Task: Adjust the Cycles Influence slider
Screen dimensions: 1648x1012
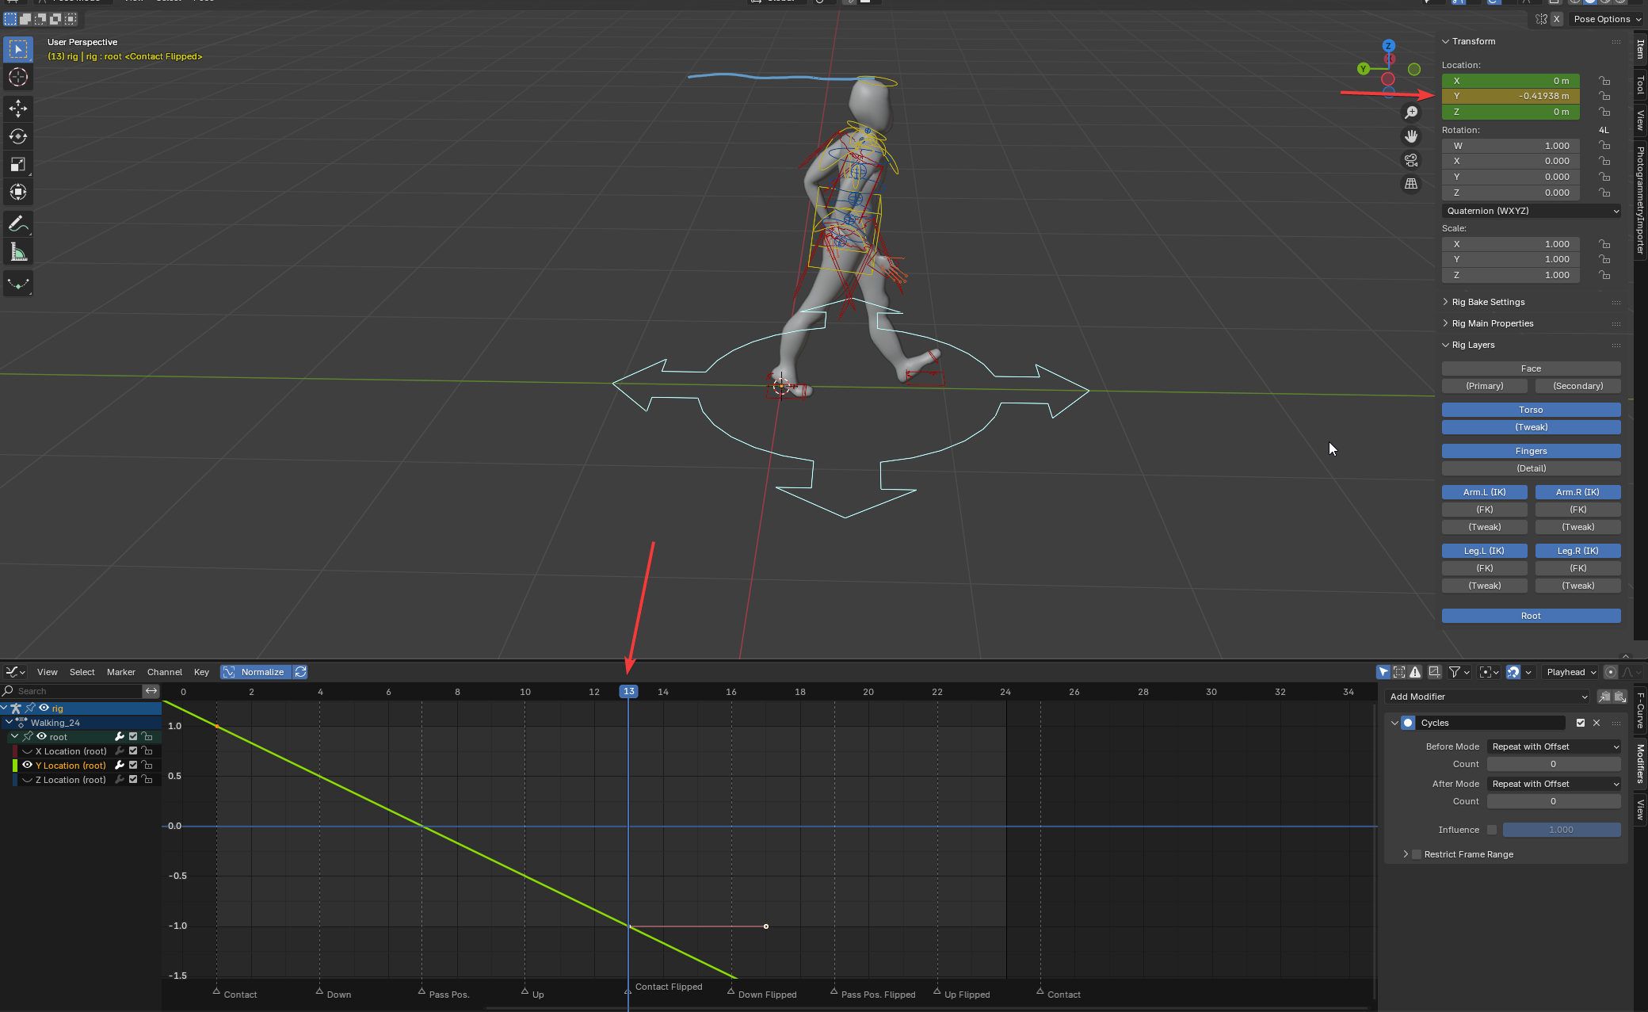Action: (1561, 830)
